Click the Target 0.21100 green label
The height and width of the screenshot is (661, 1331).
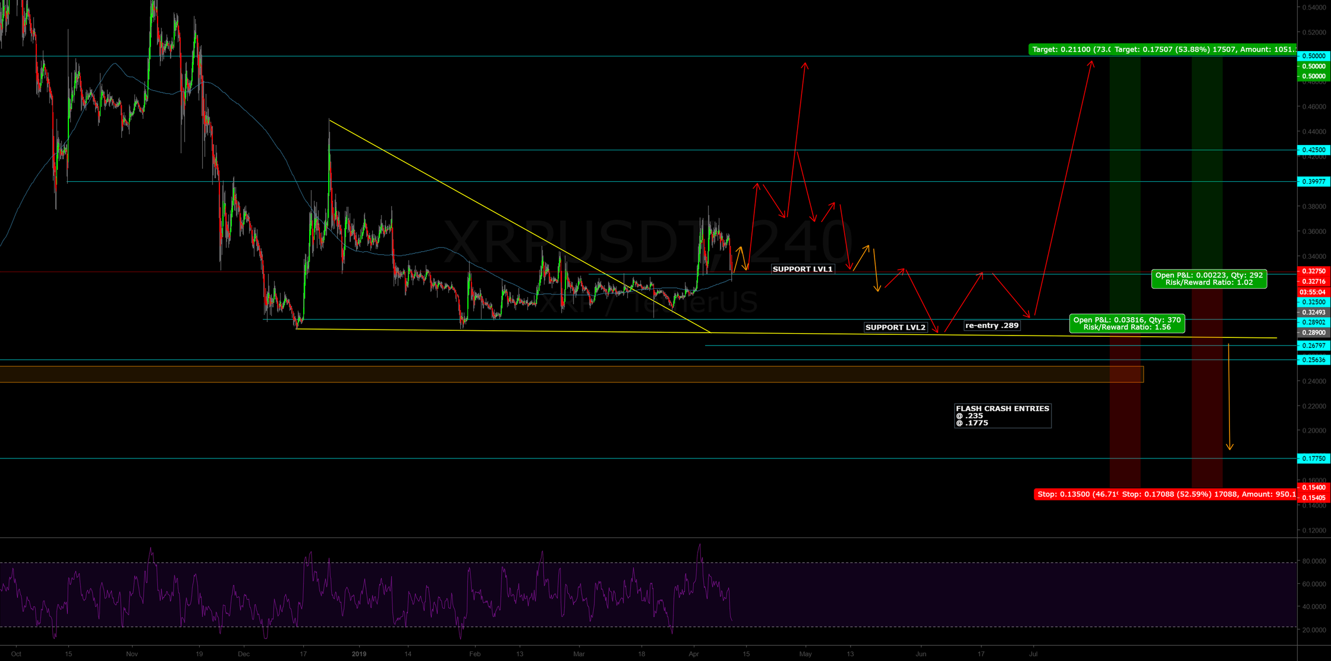1069,49
